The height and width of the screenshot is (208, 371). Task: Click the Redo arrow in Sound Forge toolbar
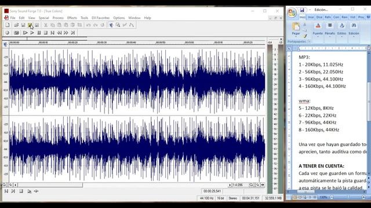[x=95, y=25]
